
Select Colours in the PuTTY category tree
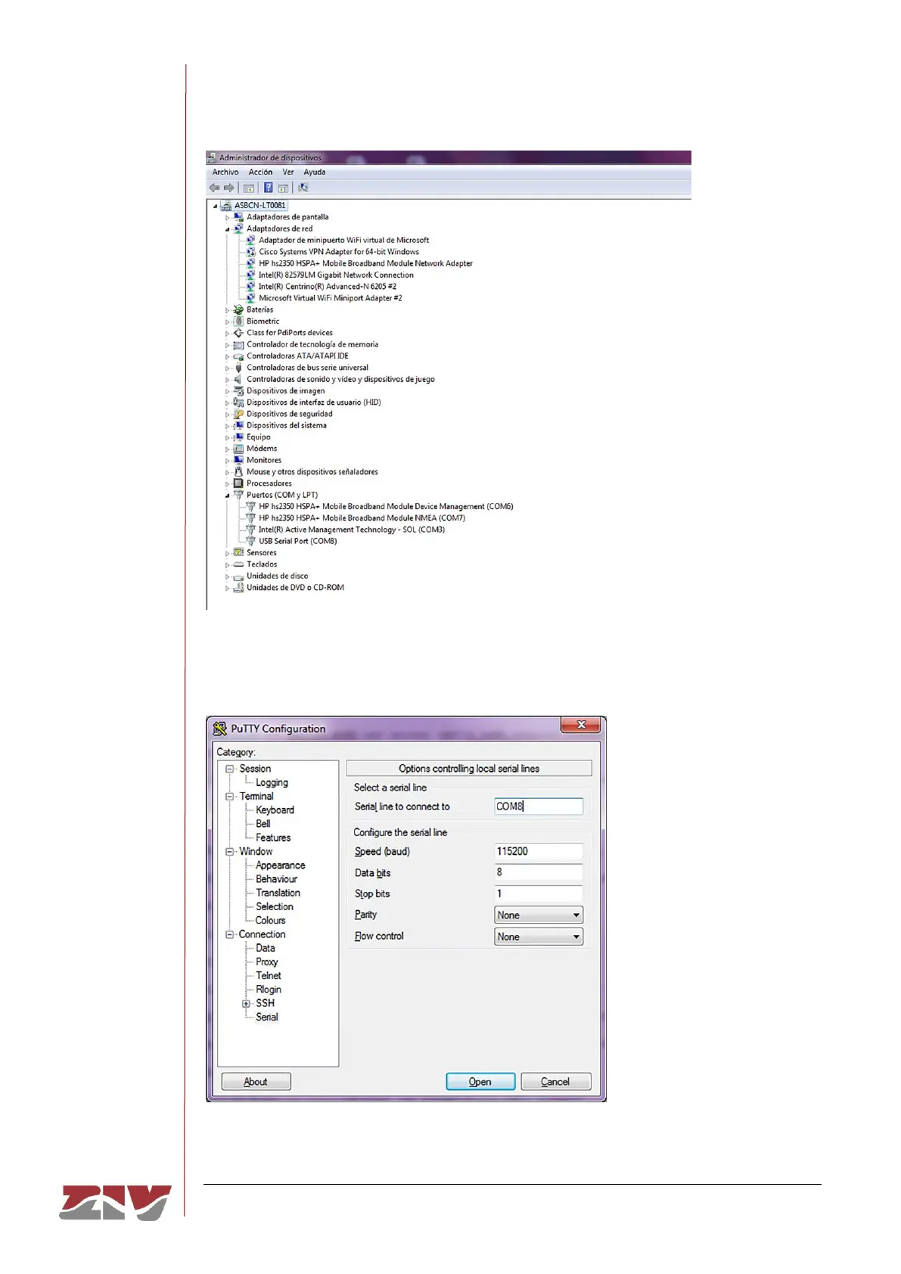coord(270,921)
